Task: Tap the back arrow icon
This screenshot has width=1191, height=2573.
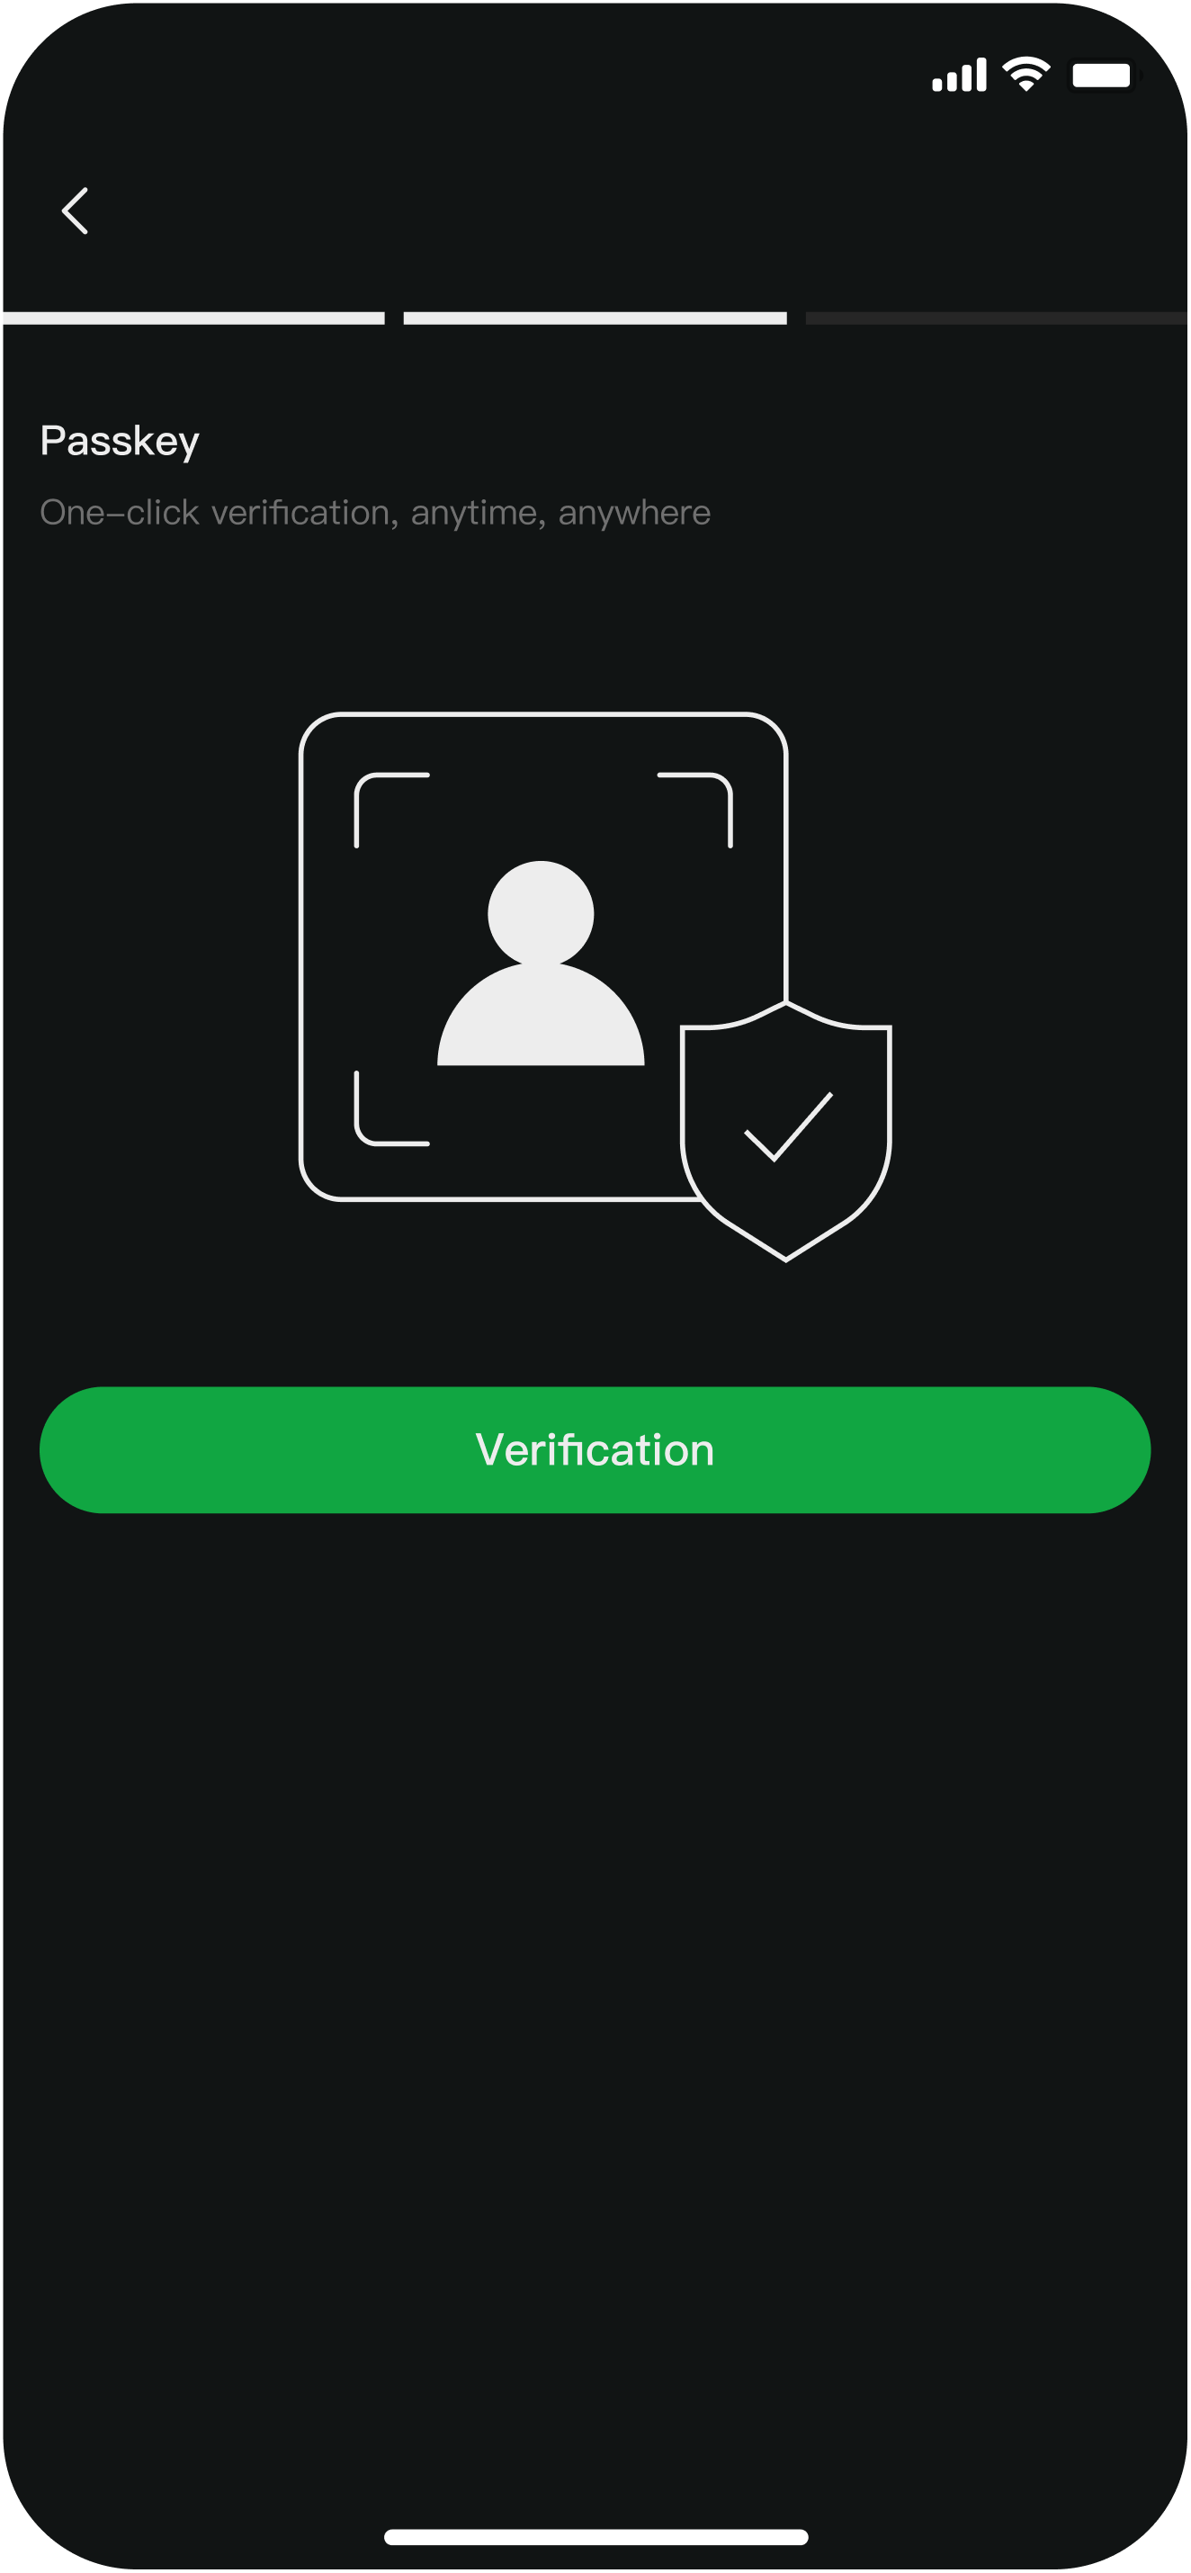Action: 75,211
